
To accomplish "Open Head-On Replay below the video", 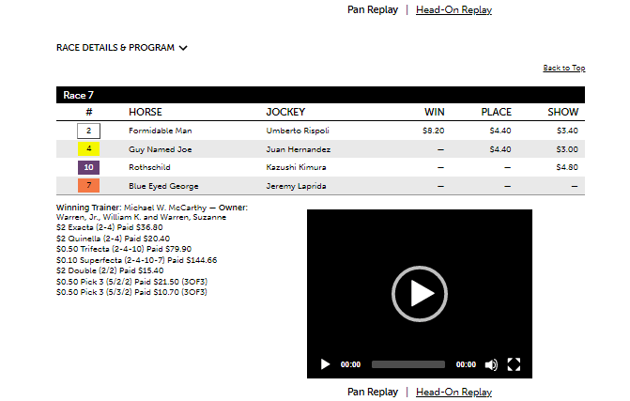I will tap(453, 392).
